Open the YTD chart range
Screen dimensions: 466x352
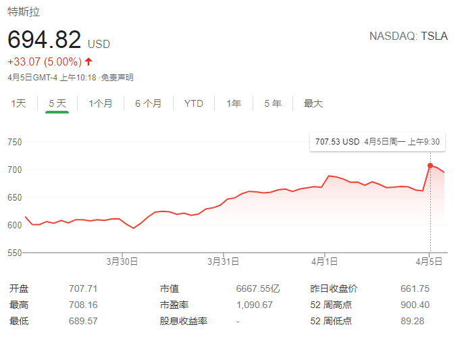[x=193, y=103]
